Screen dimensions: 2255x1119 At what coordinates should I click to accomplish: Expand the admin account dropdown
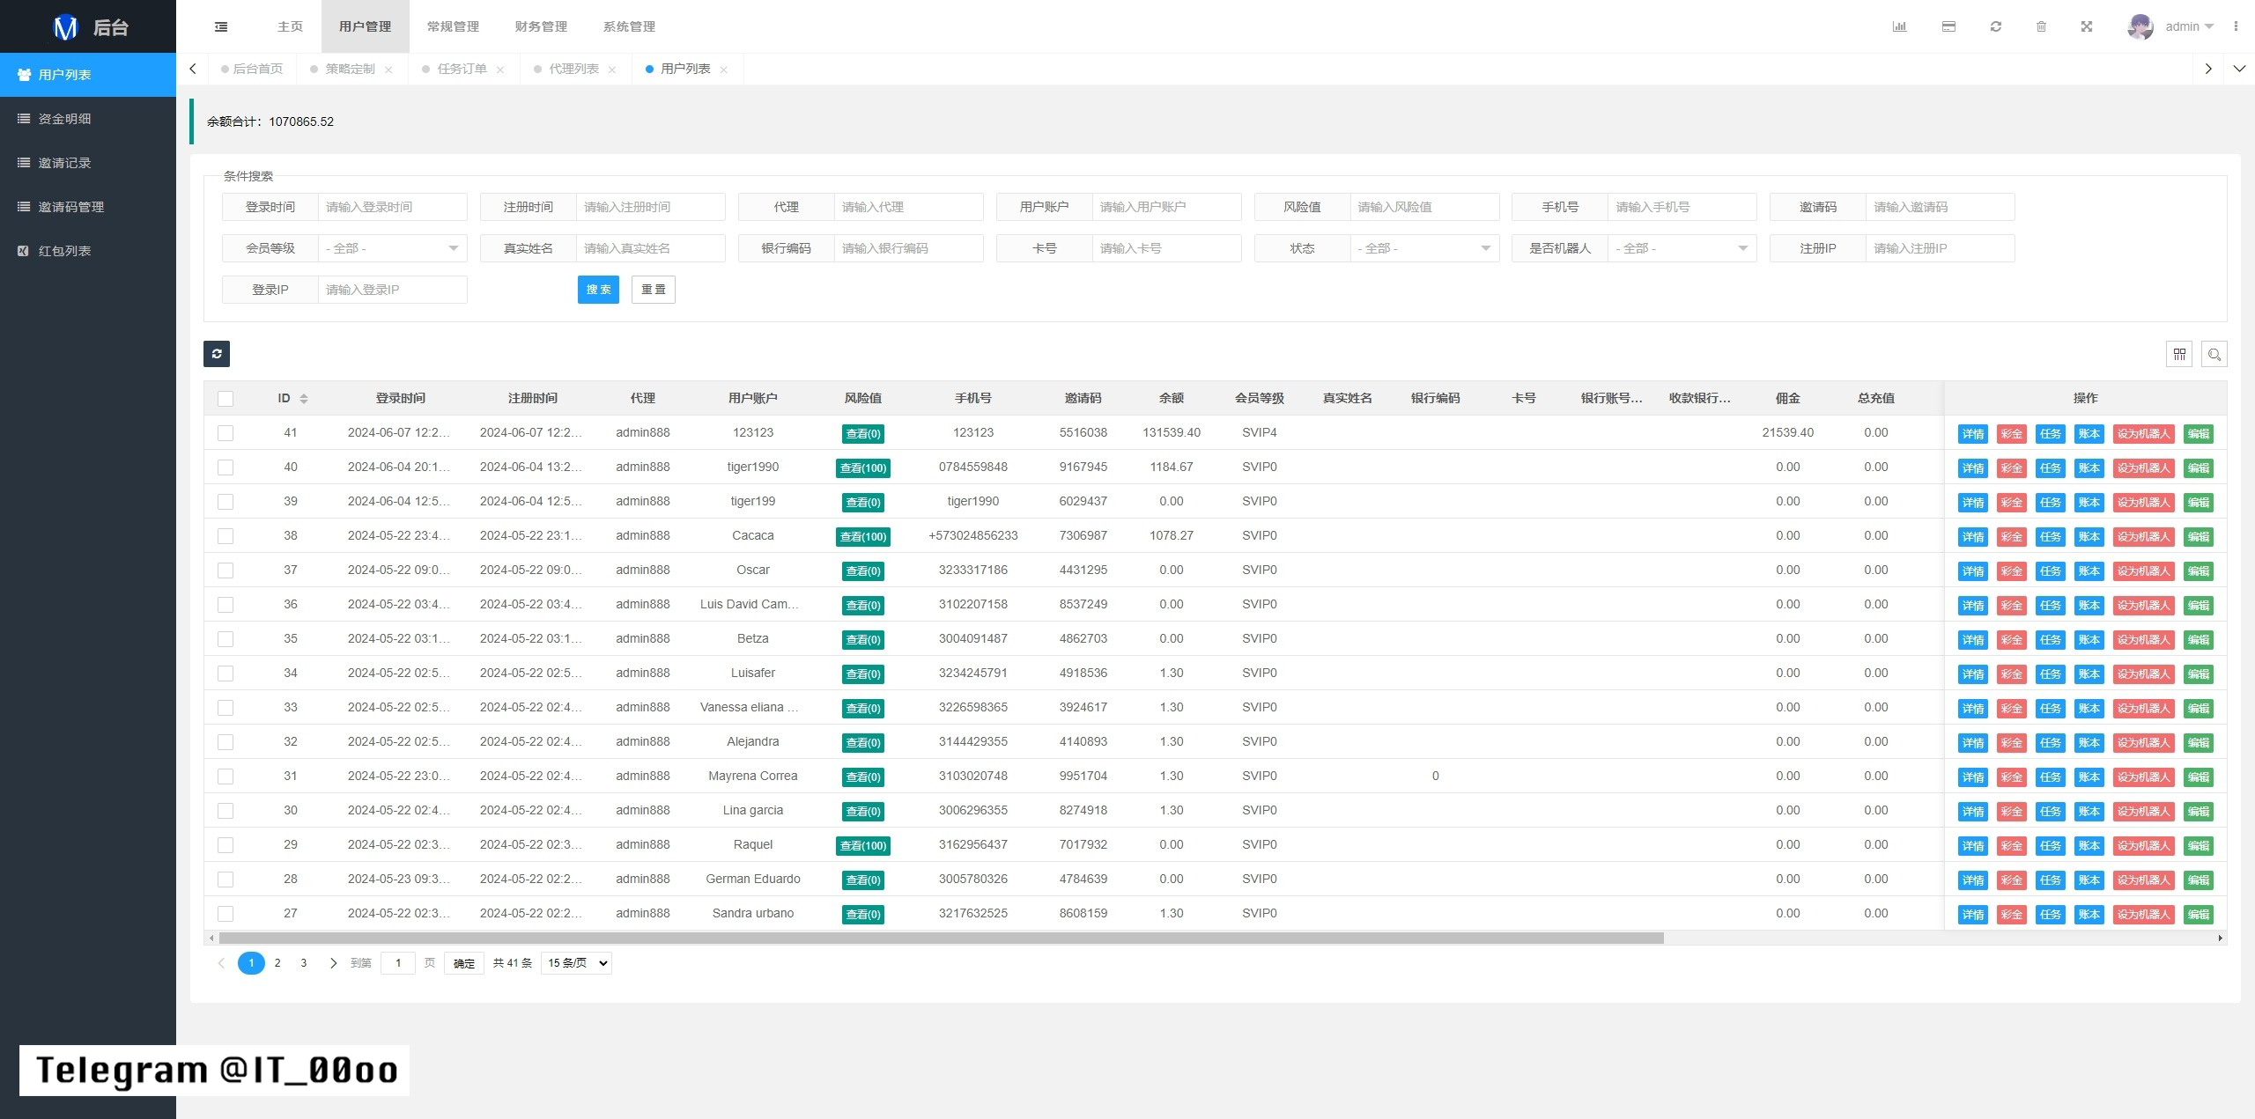click(x=2189, y=26)
